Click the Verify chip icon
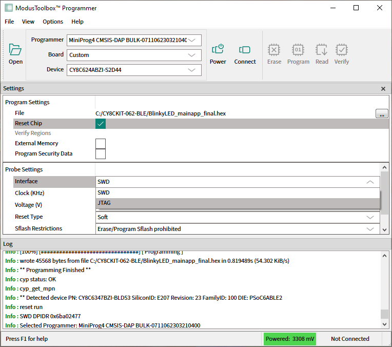This screenshot has width=392, height=347. click(341, 50)
